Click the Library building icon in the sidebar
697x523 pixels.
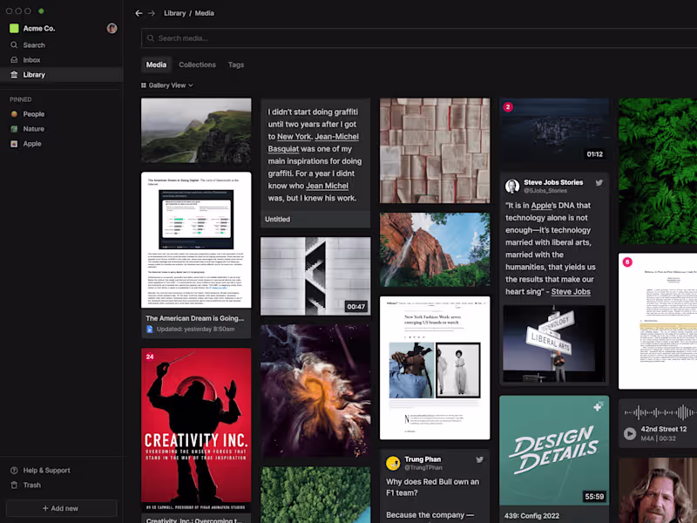(x=14, y=75)
